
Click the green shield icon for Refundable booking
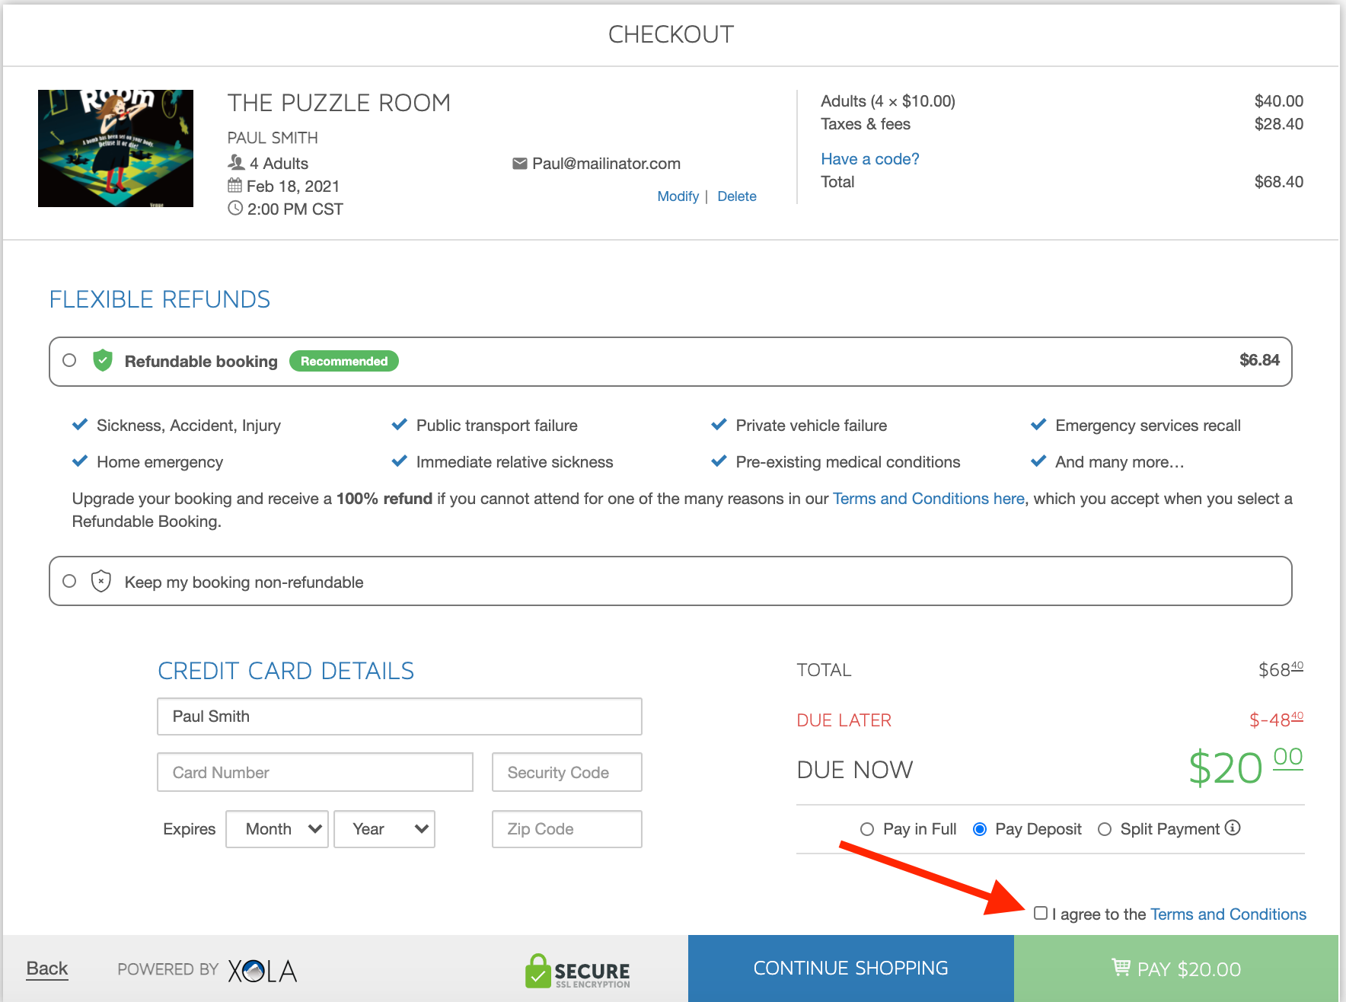[103, 360]
